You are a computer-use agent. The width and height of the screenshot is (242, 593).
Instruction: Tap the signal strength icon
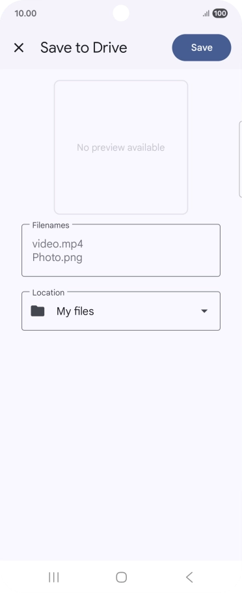(206, 14)
